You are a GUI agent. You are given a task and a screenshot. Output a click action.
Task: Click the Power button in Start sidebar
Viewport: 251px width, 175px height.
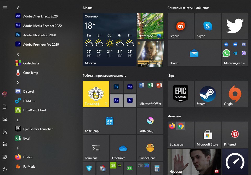coord(5,169)
